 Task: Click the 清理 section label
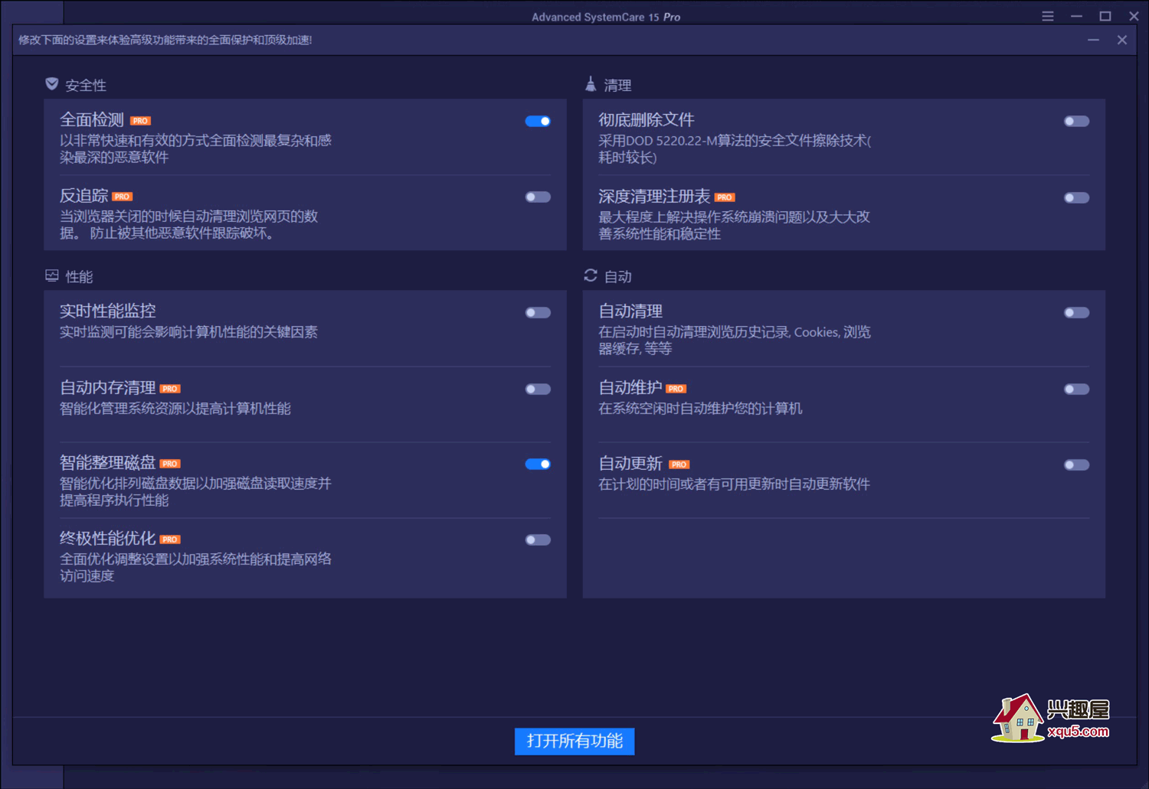pos(617,86)
